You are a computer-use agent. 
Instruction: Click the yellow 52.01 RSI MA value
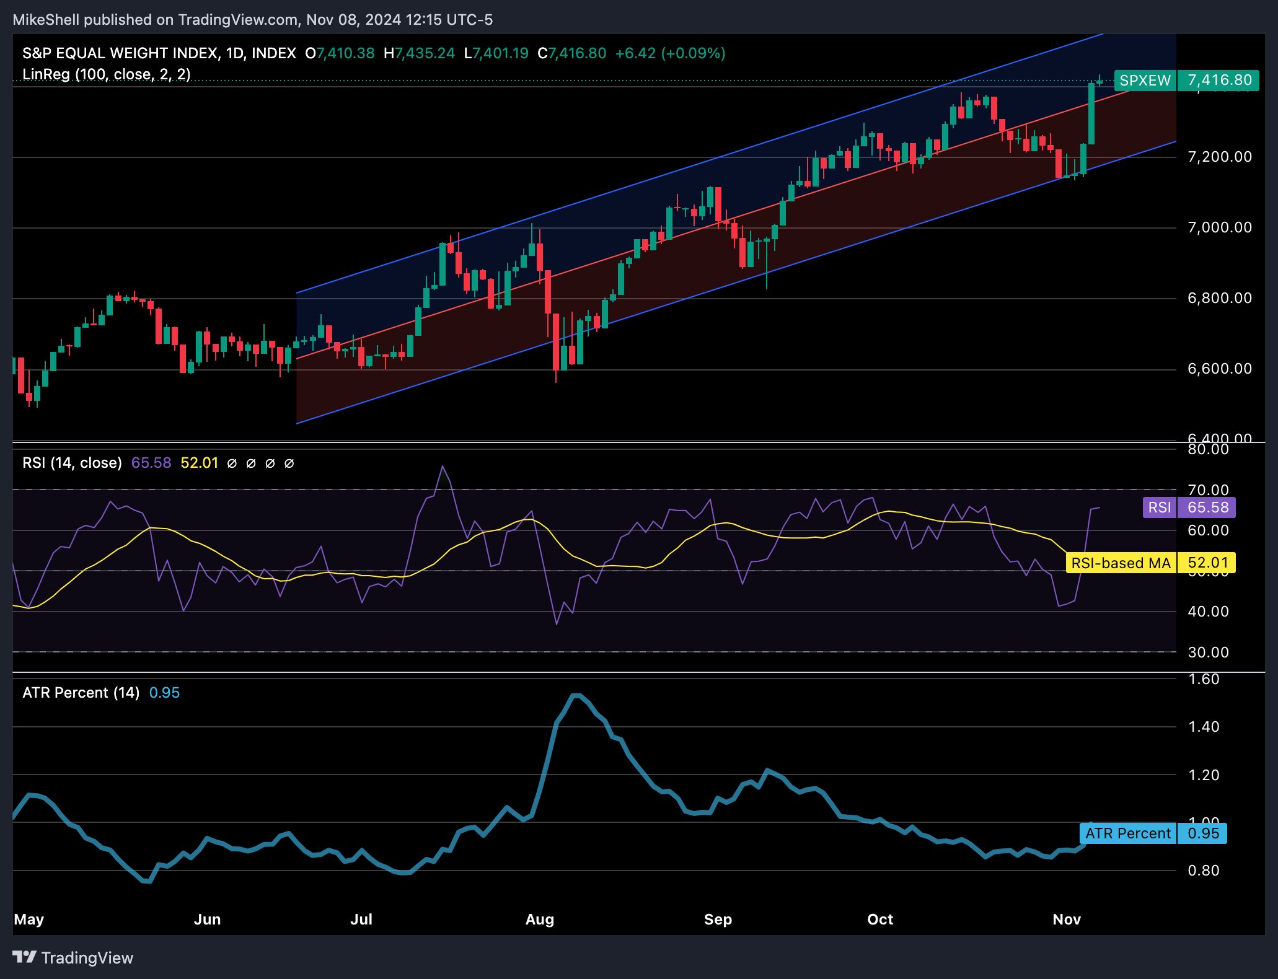(x=199, y=463)
